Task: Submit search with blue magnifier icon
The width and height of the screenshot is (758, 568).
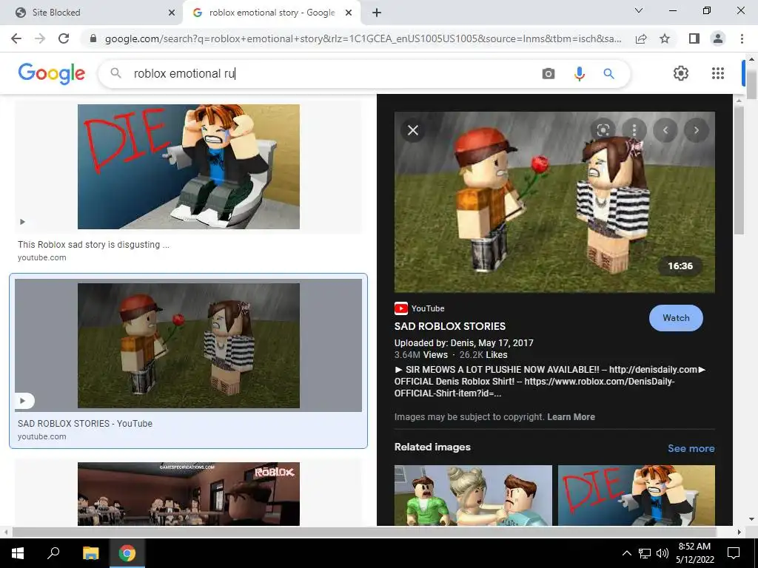Action: click(x=608, y=73)
